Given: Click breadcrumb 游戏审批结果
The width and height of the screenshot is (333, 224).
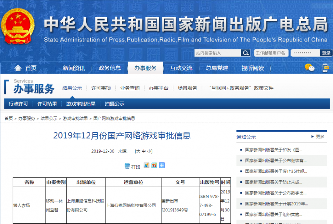Looking at the screenshot, I should [x=75, y=118].
